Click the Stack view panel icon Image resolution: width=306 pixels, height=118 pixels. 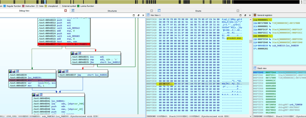coord(255,68)
